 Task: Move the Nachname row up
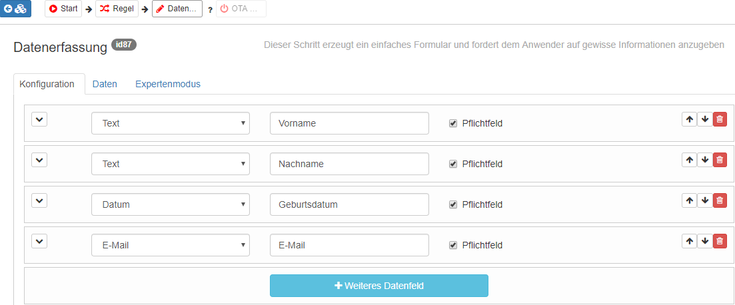pos(689,160)
